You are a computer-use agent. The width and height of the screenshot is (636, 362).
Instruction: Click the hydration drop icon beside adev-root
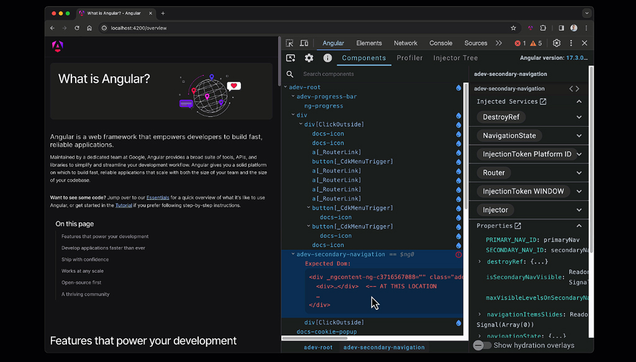(x=458, y=88)
